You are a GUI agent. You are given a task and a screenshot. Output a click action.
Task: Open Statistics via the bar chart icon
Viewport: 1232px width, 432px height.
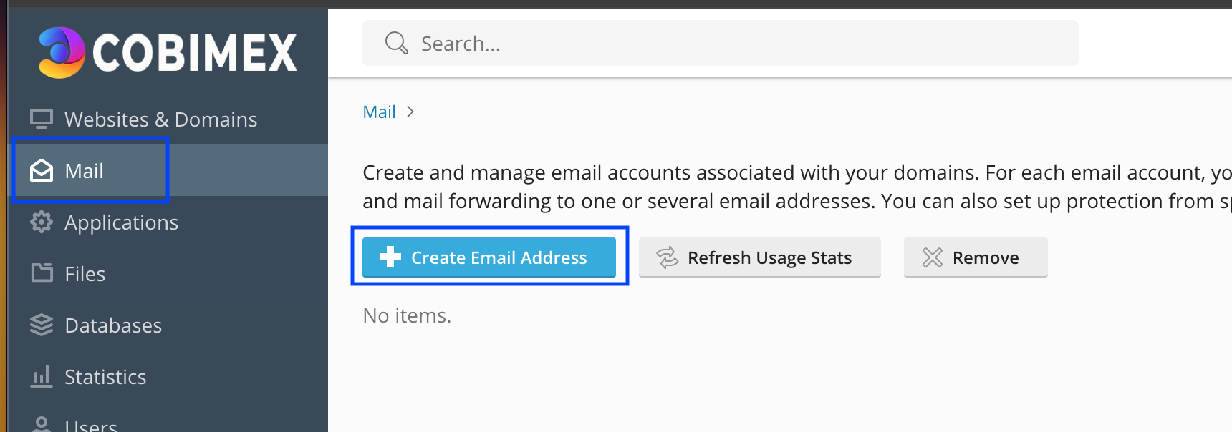click(42, 376)
